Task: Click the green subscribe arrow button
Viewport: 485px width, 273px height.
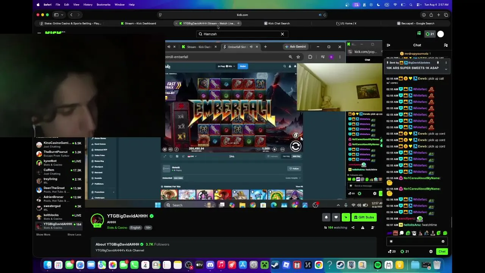Action: coord(346,217)
